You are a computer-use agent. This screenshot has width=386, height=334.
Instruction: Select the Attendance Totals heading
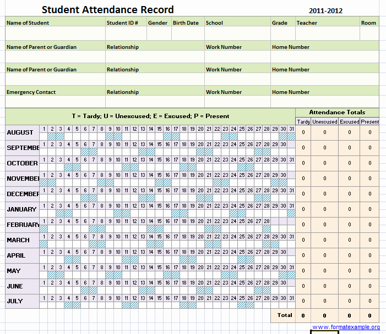pyautogui.click(x=337, y=112)
